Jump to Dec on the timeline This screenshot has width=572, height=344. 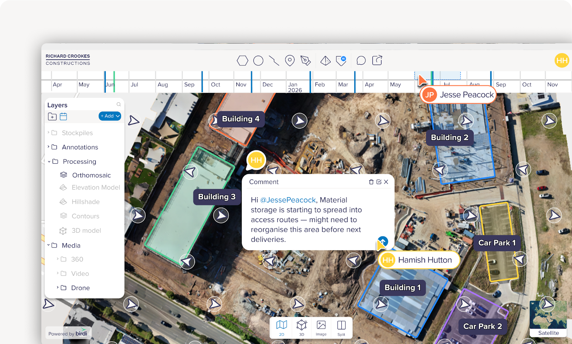pyautogui.click(x=267, y=85)
